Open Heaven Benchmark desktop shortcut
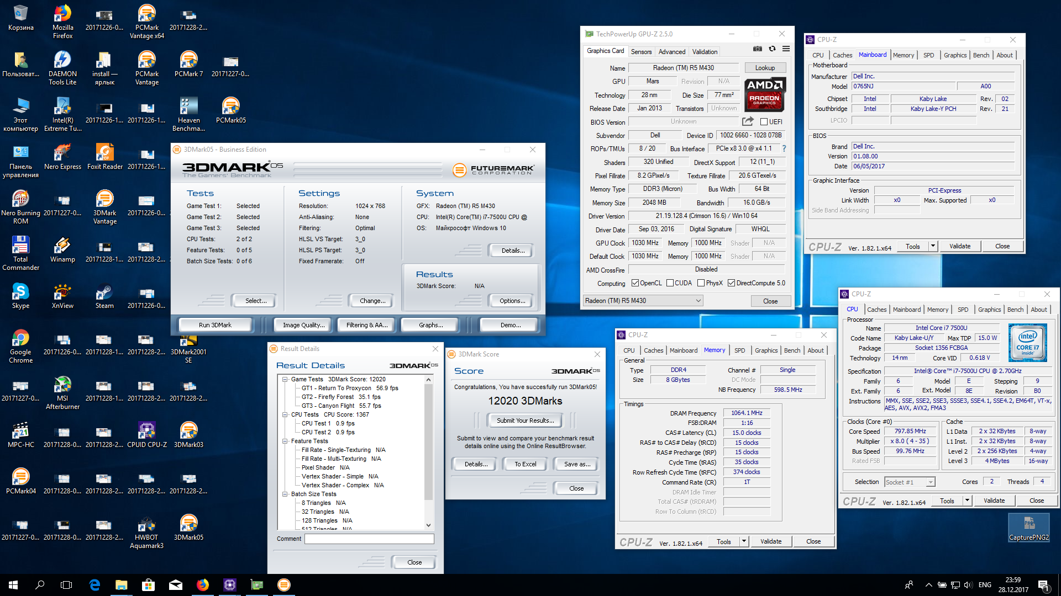 [188, 115]
